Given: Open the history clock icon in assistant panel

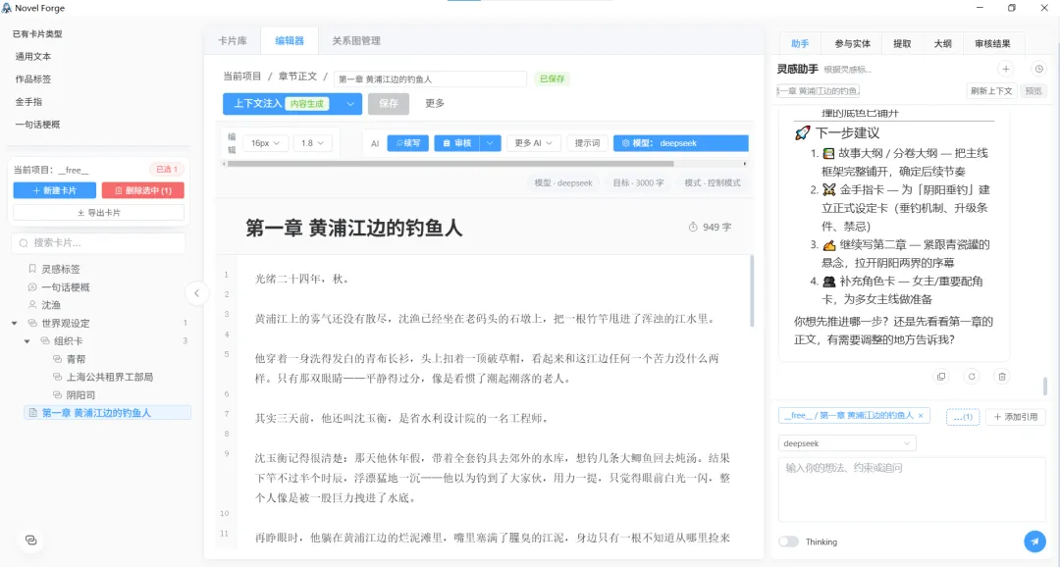Looking at the screenshot, I should [x=1039, y=69].
